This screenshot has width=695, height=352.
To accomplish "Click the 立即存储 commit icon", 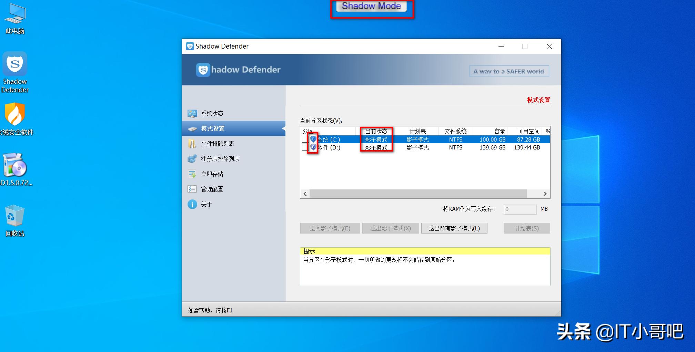I will point(192,174).
